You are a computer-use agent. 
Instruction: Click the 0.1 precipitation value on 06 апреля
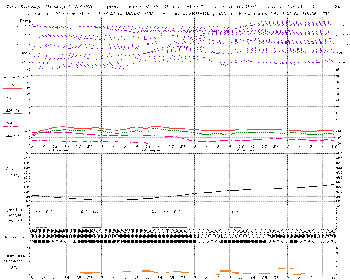click(235, 212)
